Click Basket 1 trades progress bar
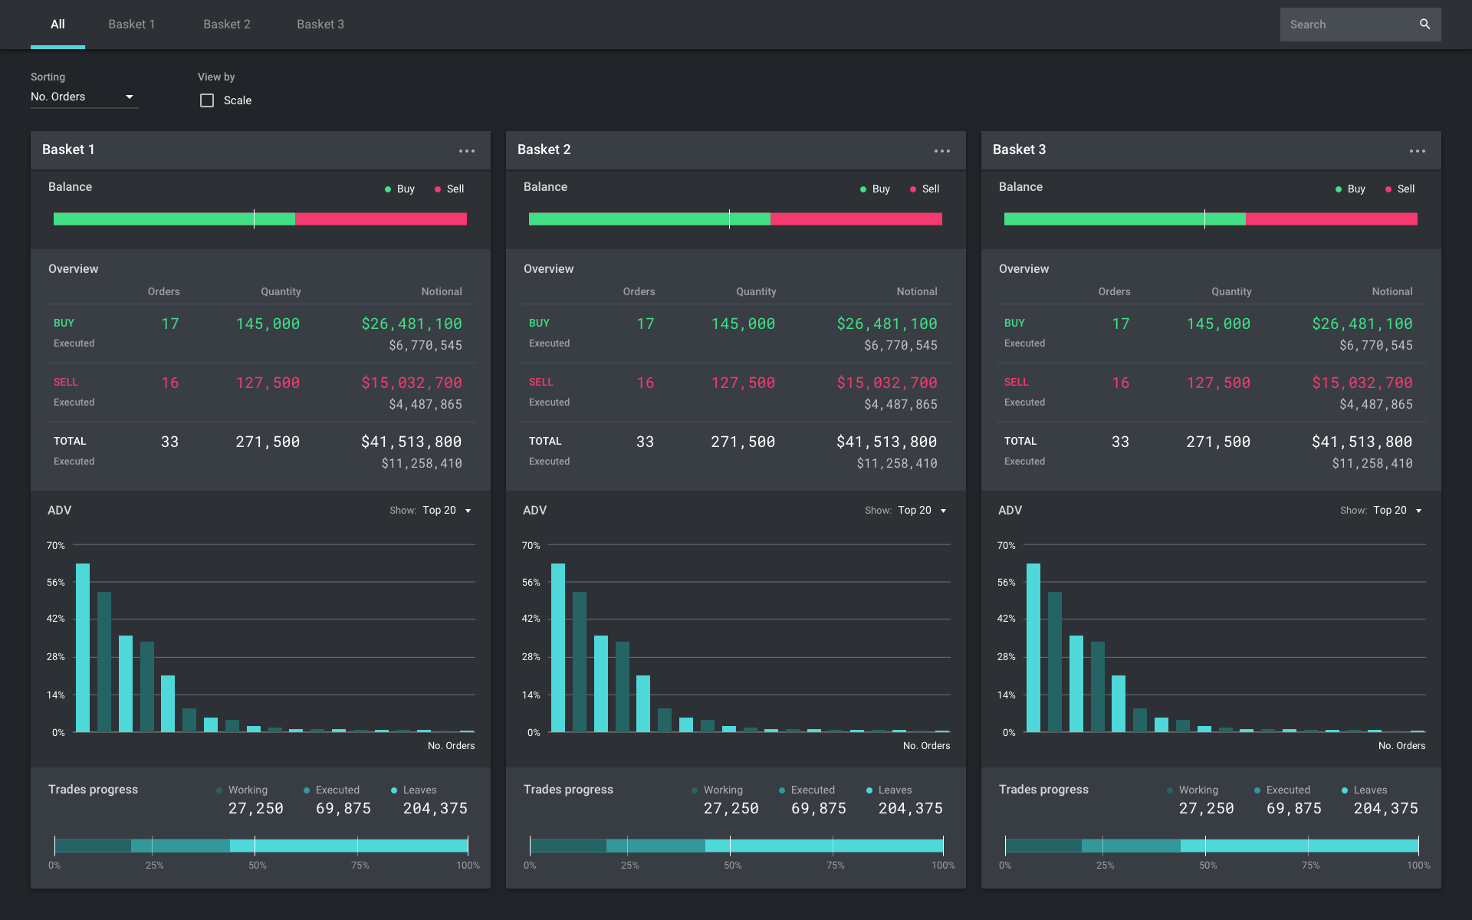1472x920 pixels. click(x=261, y=846)
